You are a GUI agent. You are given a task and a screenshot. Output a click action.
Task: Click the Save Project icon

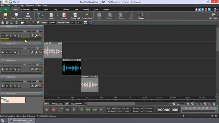tap(16, 16)
